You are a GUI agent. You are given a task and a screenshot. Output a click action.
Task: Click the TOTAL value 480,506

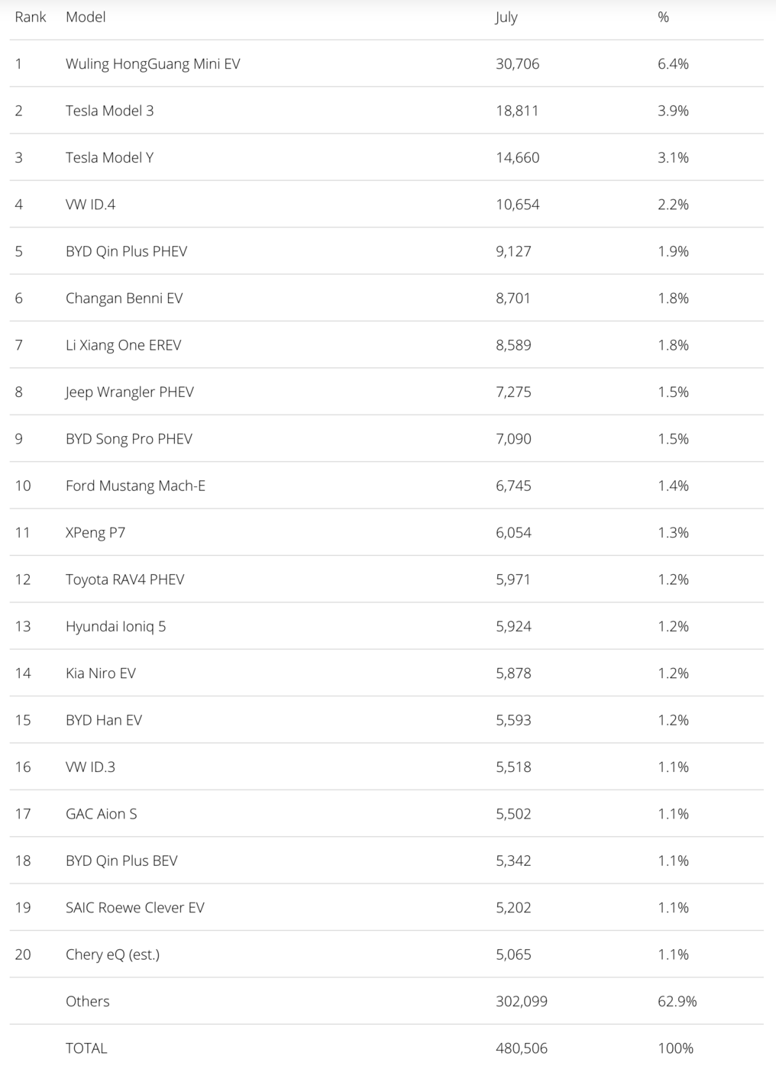pyautogui.click(x=521, y=1048)
